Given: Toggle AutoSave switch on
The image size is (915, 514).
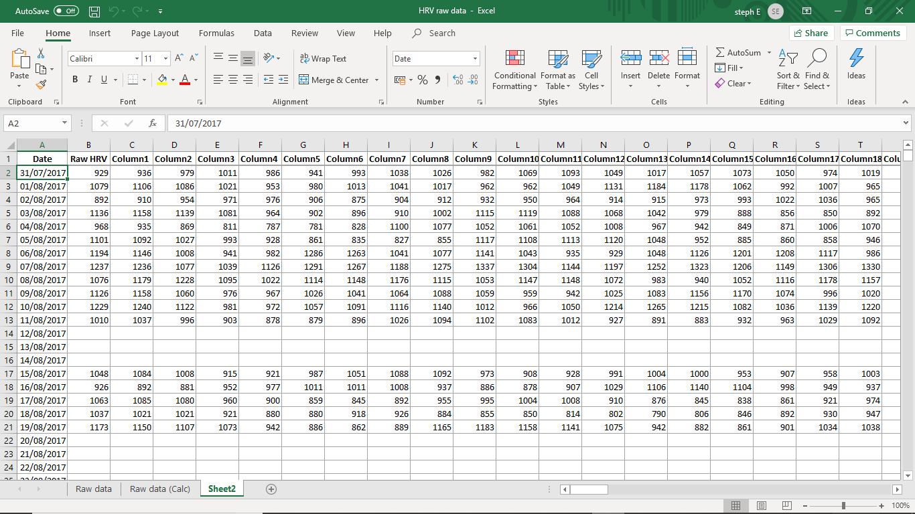Looking at the screenshot, I should click(66, 11).
